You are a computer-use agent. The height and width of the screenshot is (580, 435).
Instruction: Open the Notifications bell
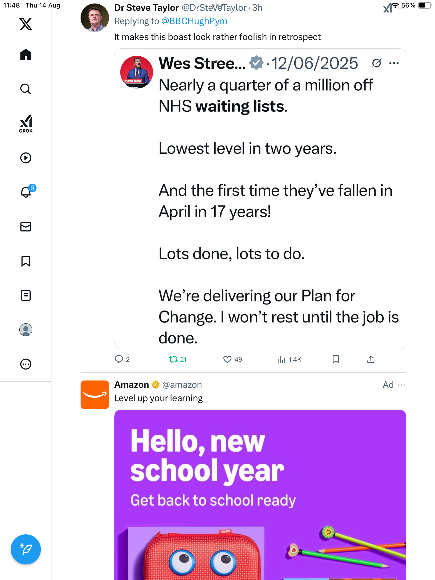click(26, 192)
